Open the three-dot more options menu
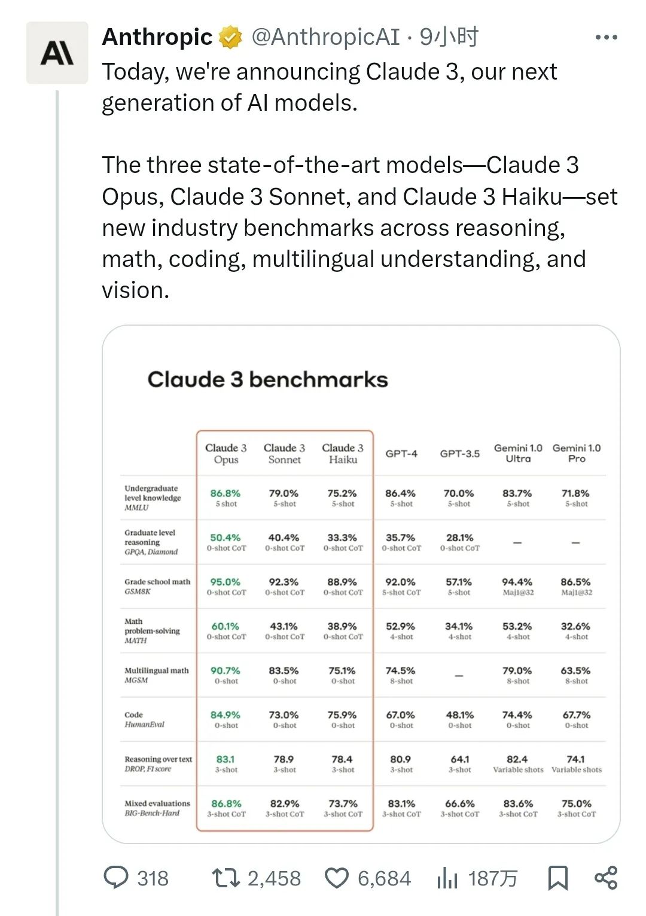The width and height of the screenshot is (646, 916). (606, 37)
